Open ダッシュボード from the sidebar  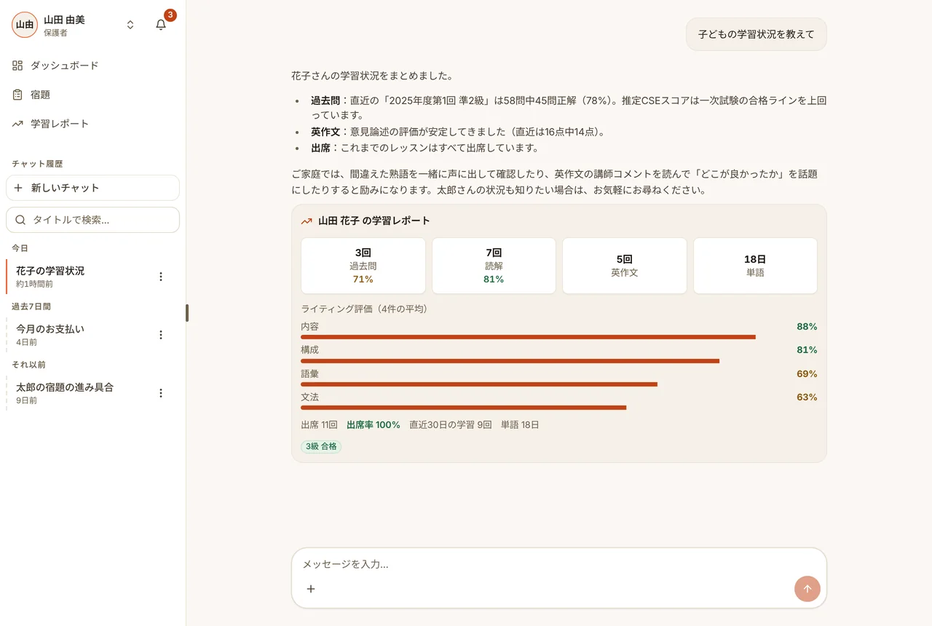pyautogui.click(x=92, y=66)
